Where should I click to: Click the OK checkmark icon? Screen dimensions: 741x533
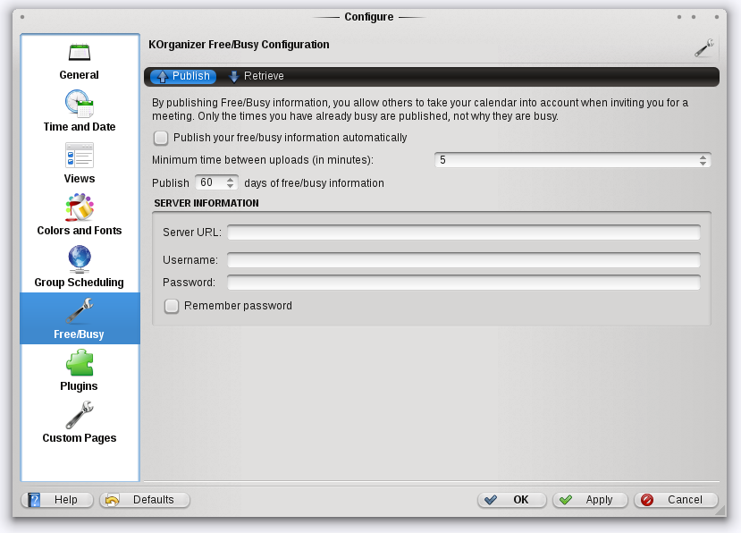(x=491, y=500)
